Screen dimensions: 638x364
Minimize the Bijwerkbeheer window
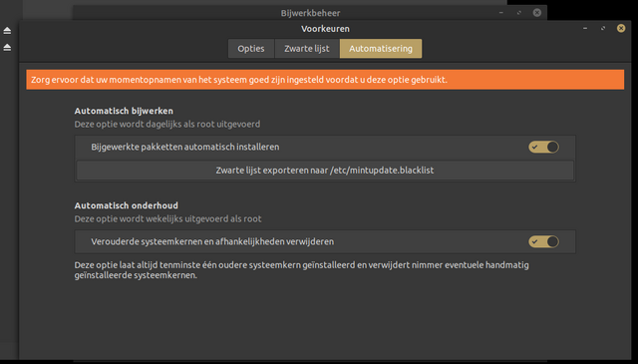[x=501, y=13]
